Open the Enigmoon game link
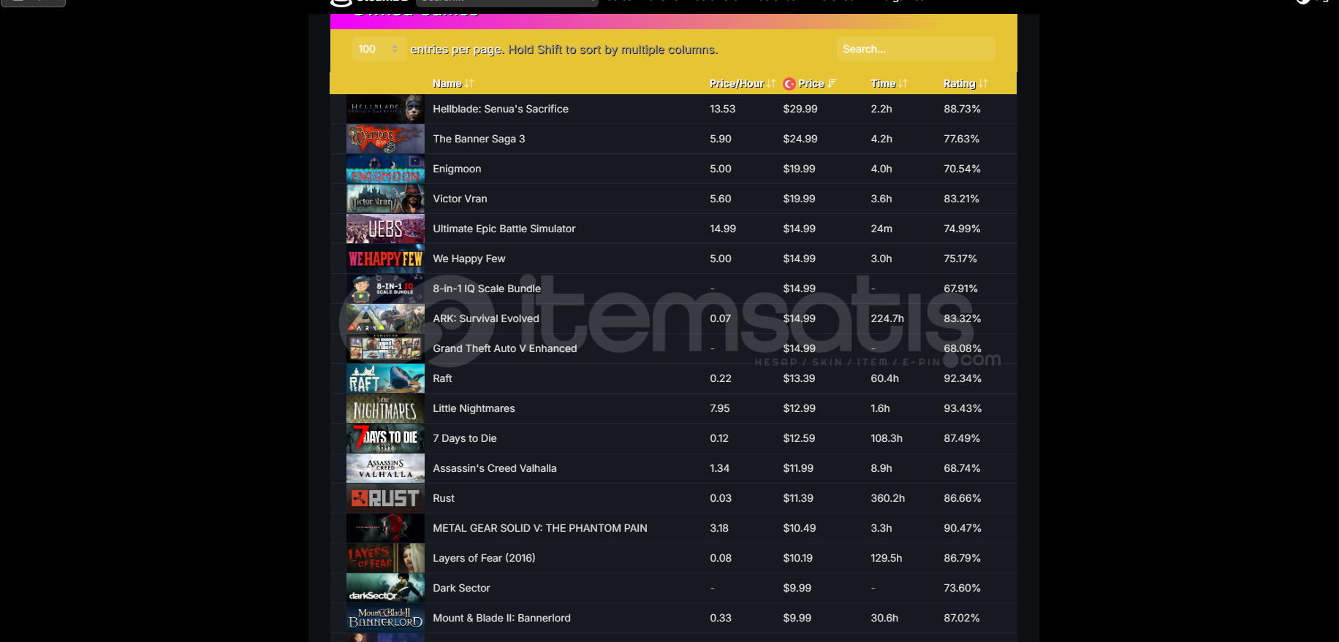The width and height of the screenshot is (1339, 642). click(x=457, y=169)
